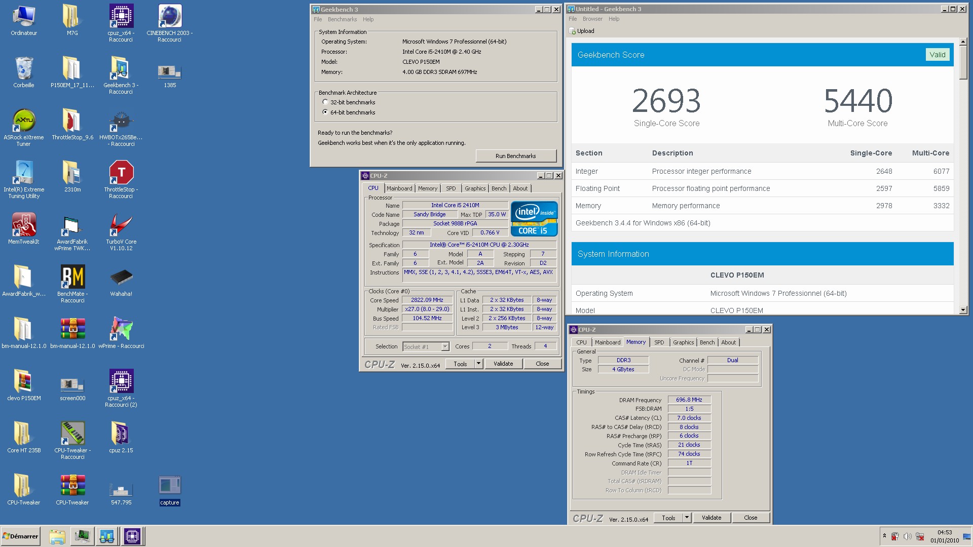The image size is (973, 547).
Task: Open the Corbeille recycle bin icon
Action: [24, 72]
